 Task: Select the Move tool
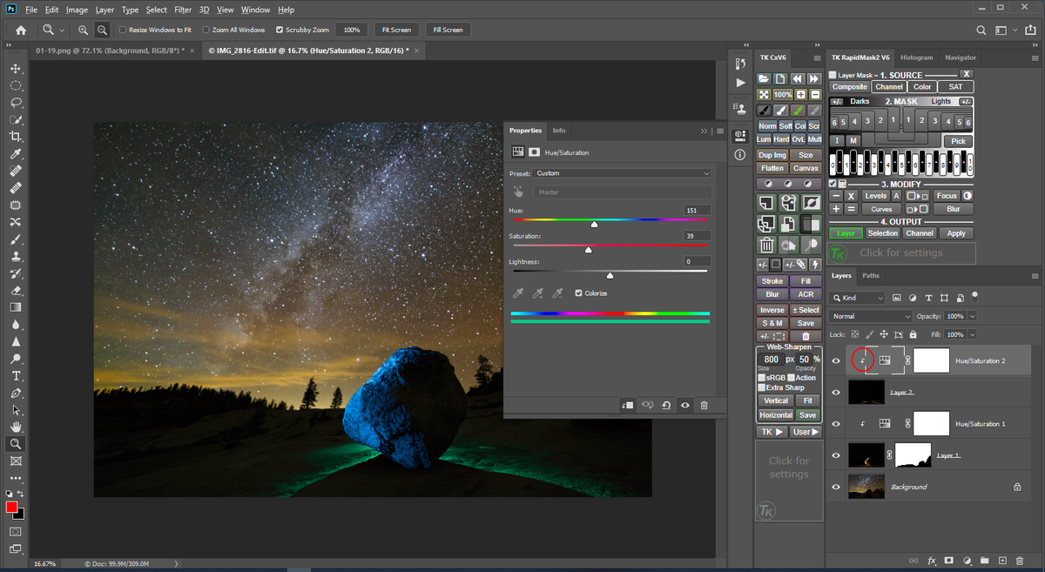(16, 69)
